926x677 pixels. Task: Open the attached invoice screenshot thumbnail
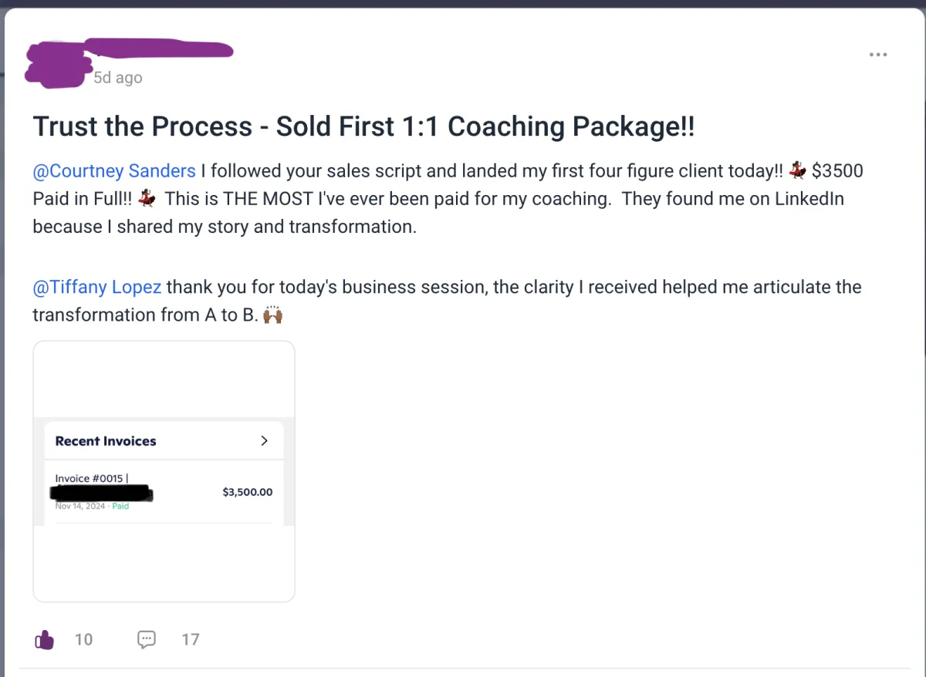164,471
